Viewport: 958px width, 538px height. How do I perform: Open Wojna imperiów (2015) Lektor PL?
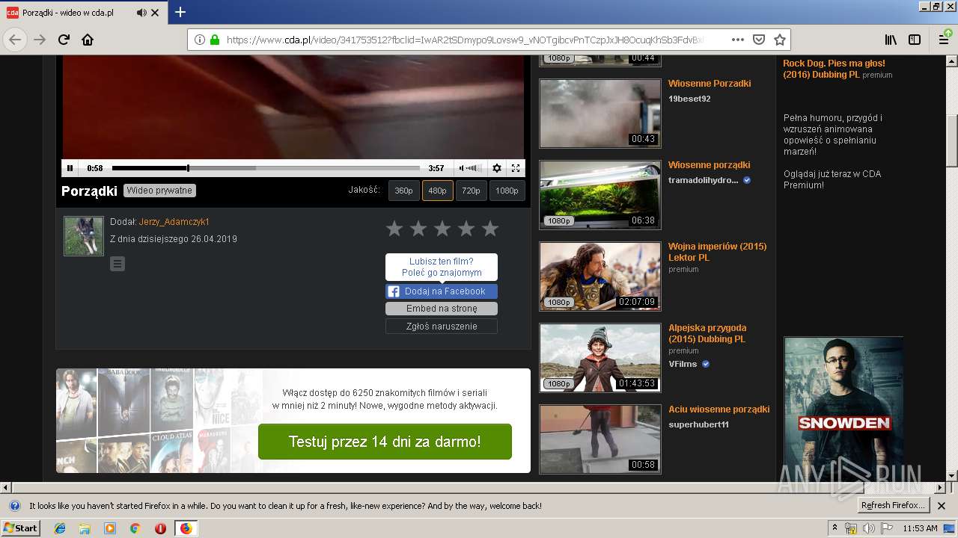[x=717, y=252]
